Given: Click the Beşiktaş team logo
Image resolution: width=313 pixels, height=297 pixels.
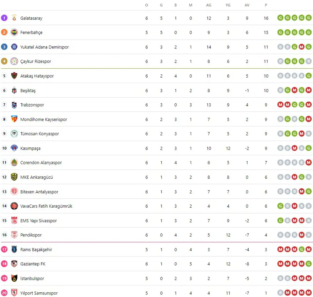Looking at the screenshot, I should [14, 90].
